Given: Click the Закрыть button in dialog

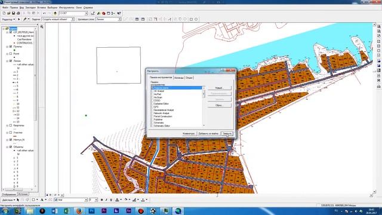Looking at the screenshot, I should click(227, 134).
